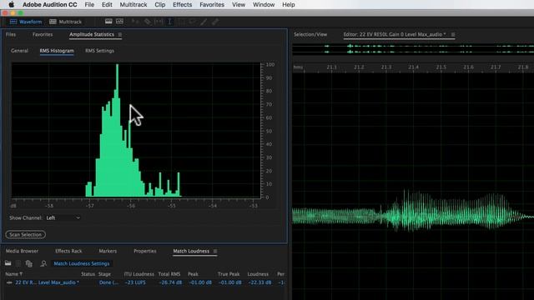The image size is (534, 300).
Task: Click the True Peak column header
Action: (x=229, y=274)
